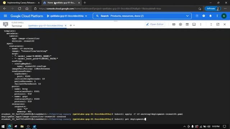Click the InPrivate profile button
Image resolution: width=230 pixels, height=129 pixels.
click(x=213, y=9)
